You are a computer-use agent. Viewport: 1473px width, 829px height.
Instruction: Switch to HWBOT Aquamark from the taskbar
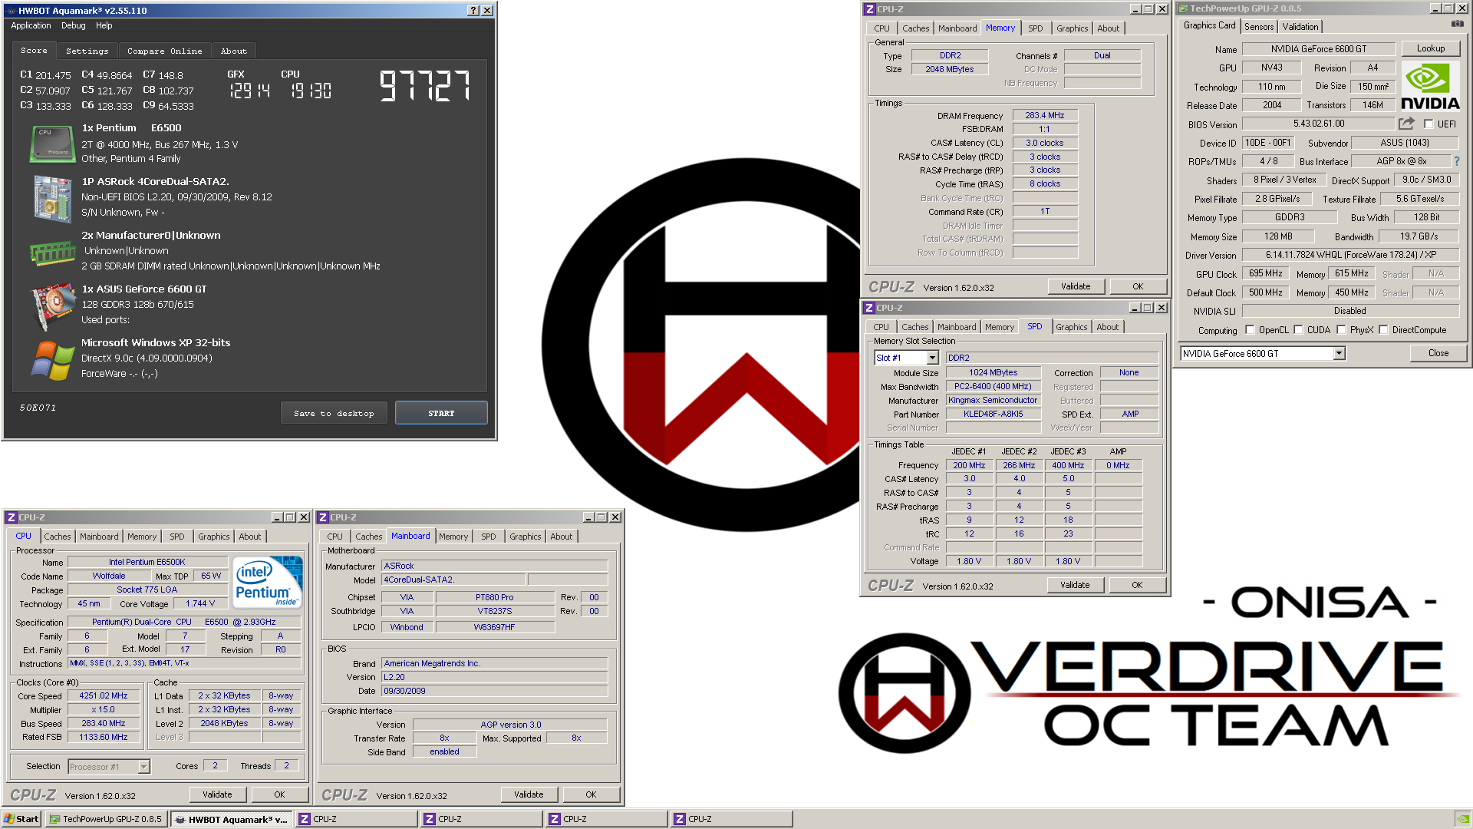(232, 819)
